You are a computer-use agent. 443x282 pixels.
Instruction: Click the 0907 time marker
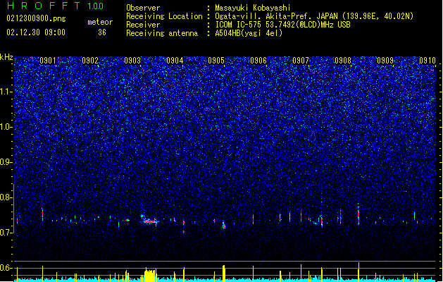(x=301, y=61)
